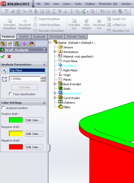
Task: Select Lofted Boss/Base tool
Action: (46, 25)
